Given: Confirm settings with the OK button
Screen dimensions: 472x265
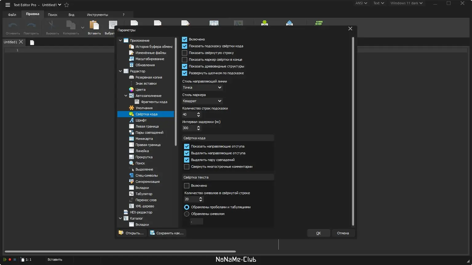Looking at the screenshot, I should pyautogui.click(x=319, y=233).
